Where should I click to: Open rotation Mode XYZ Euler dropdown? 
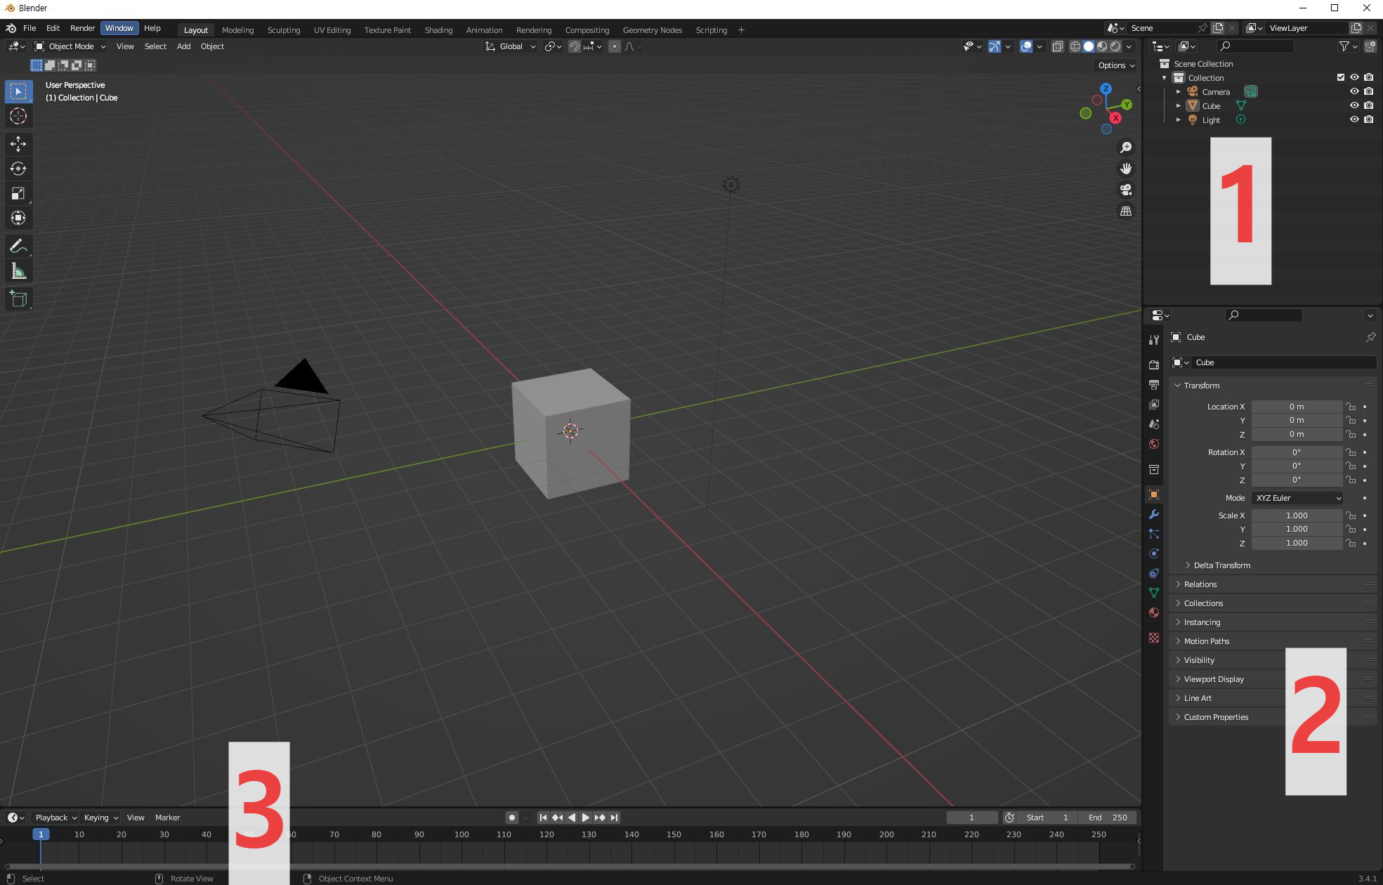click(1297, 498)
